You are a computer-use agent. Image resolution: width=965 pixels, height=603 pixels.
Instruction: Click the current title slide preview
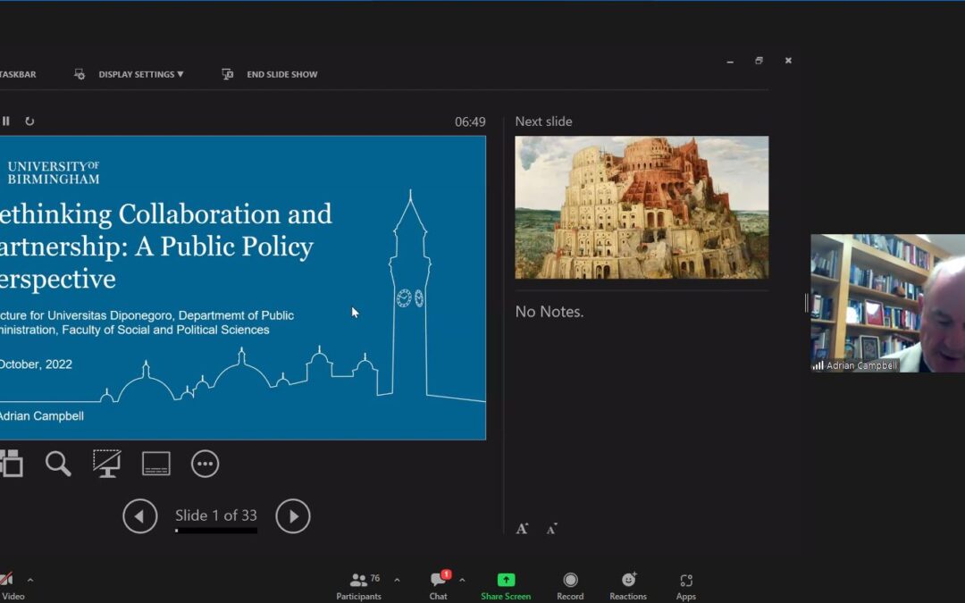coord(242,288)
